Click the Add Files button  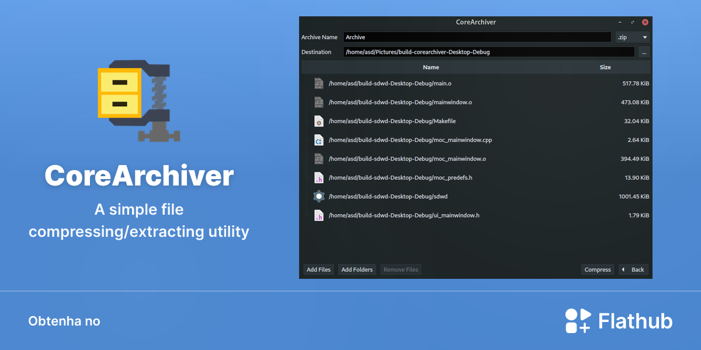tap(318, 269)
